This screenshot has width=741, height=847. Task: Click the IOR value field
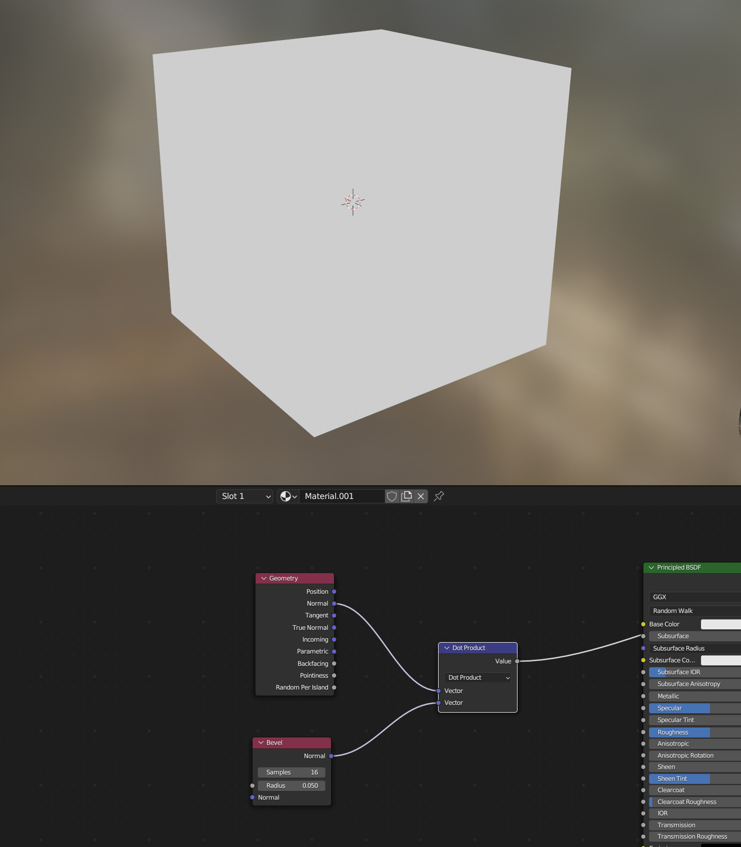coord(695,813)
